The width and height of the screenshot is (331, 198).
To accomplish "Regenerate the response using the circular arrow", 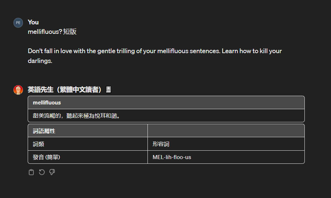I will click(x=42, y=172).
